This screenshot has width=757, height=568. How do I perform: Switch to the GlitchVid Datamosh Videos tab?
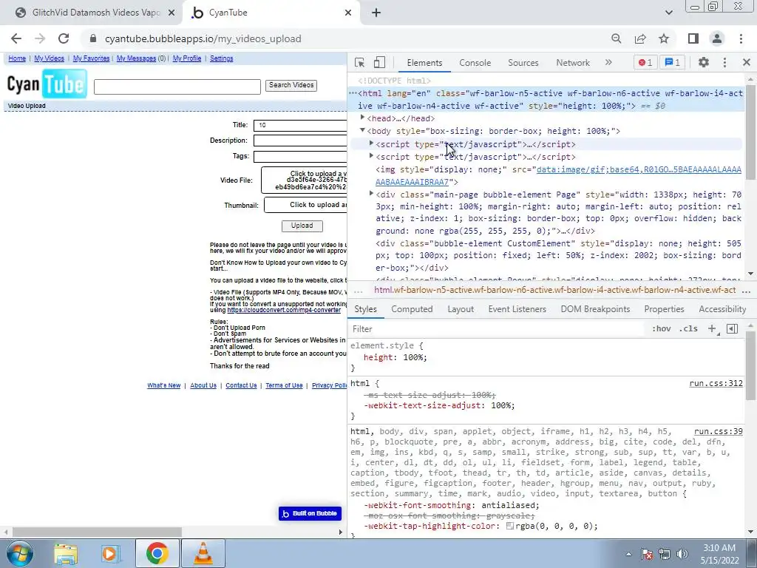[91, 13]
